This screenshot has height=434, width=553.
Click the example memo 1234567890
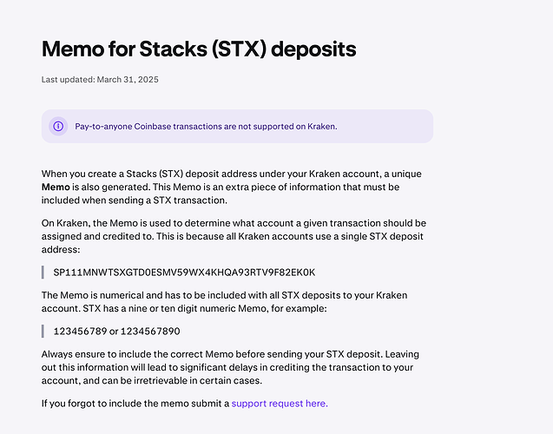click(150, 332)
